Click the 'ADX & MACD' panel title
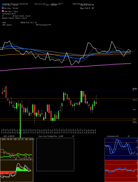Screen dimensions: 138x182 (9, 136)
